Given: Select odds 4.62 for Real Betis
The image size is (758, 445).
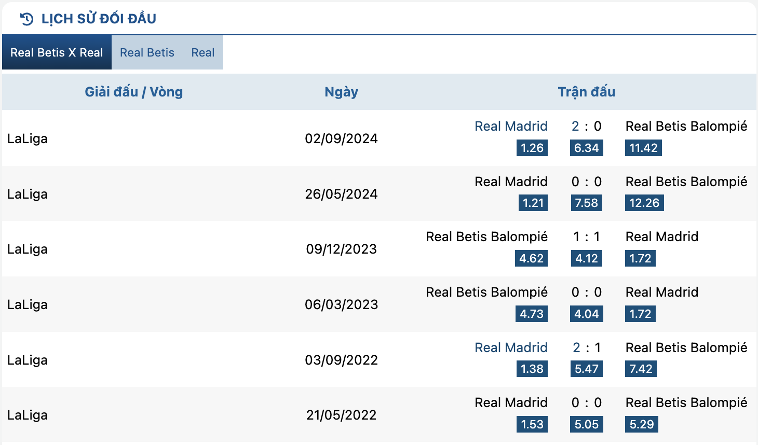Looking at the screenshot, I should click(532, 258).
